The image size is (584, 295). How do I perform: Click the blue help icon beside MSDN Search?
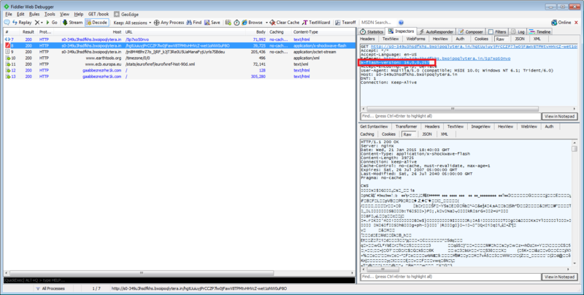[x=401, y=23]
